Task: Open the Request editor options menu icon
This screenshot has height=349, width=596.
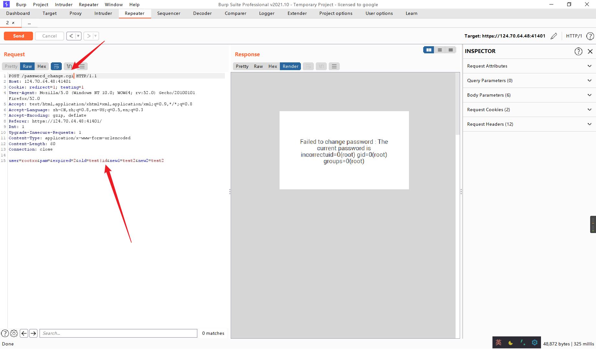Action: [82, 66]
